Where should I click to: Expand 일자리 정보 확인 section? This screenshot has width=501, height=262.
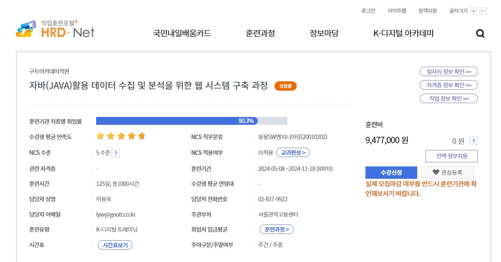pos(448,72)
